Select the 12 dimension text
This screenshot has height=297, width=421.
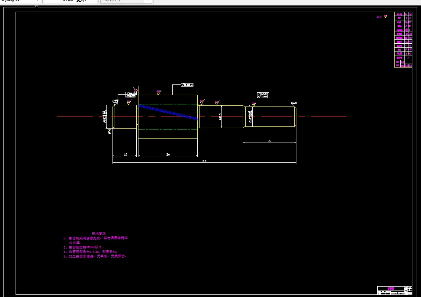point(125,154)
